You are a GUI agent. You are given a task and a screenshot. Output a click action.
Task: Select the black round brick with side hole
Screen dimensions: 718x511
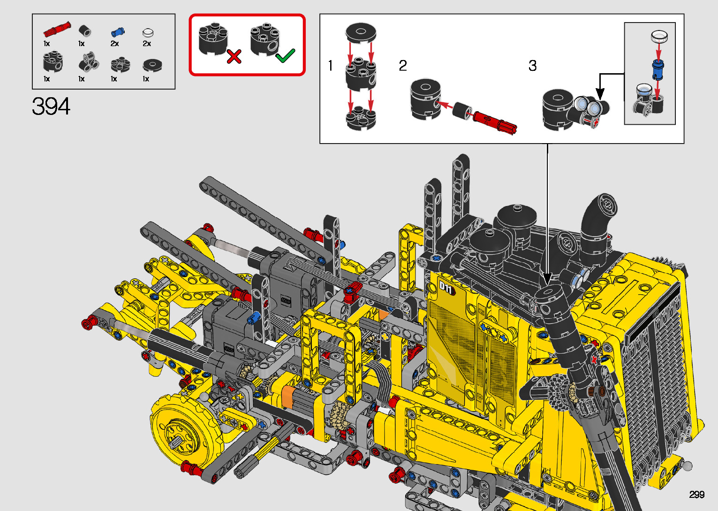coord(53,62)
